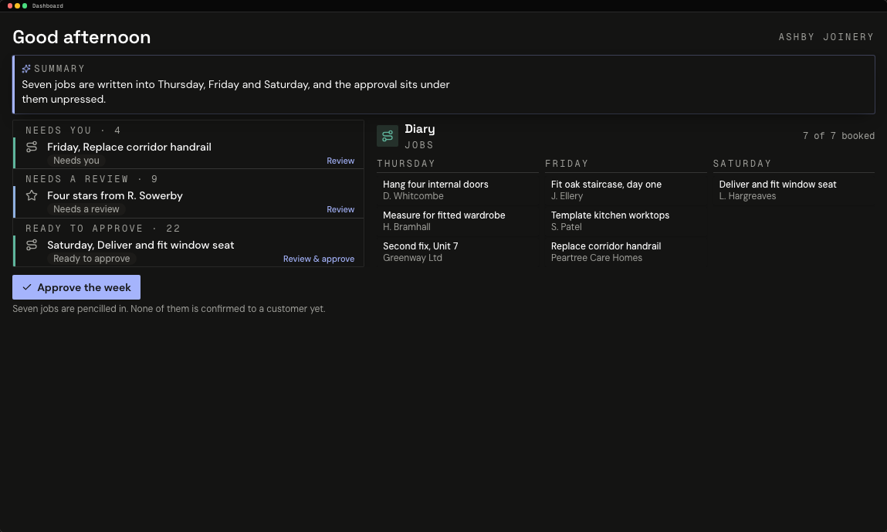Click the Needs a review status pill
Viewport: 887px width, 532px height.
pos(86,208)
